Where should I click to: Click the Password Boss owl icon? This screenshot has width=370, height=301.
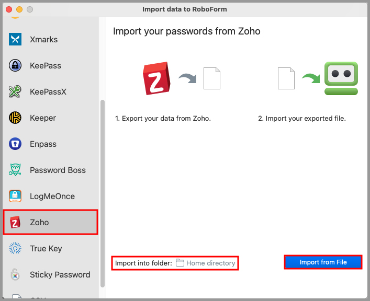(x=15, y=170)
